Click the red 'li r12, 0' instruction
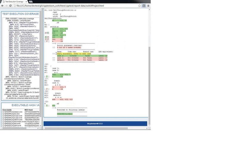 pyautogui.click(x=59, y=87)
